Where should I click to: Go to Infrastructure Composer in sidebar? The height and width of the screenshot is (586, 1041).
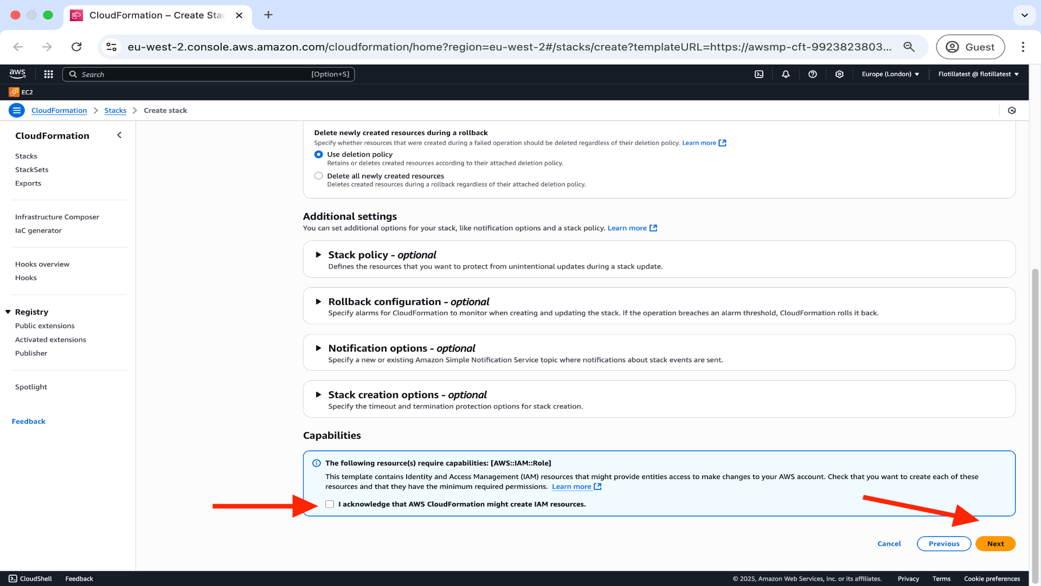tap(57, 217)
